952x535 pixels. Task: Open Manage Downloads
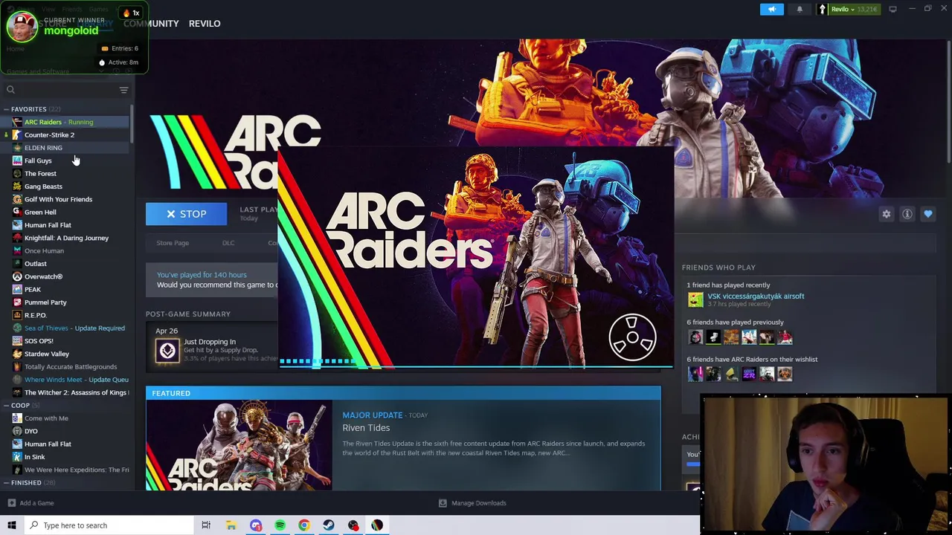tap(479, 503)
